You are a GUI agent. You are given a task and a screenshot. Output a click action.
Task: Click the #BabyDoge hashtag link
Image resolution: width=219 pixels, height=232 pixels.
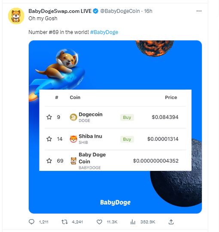[104, 32]
